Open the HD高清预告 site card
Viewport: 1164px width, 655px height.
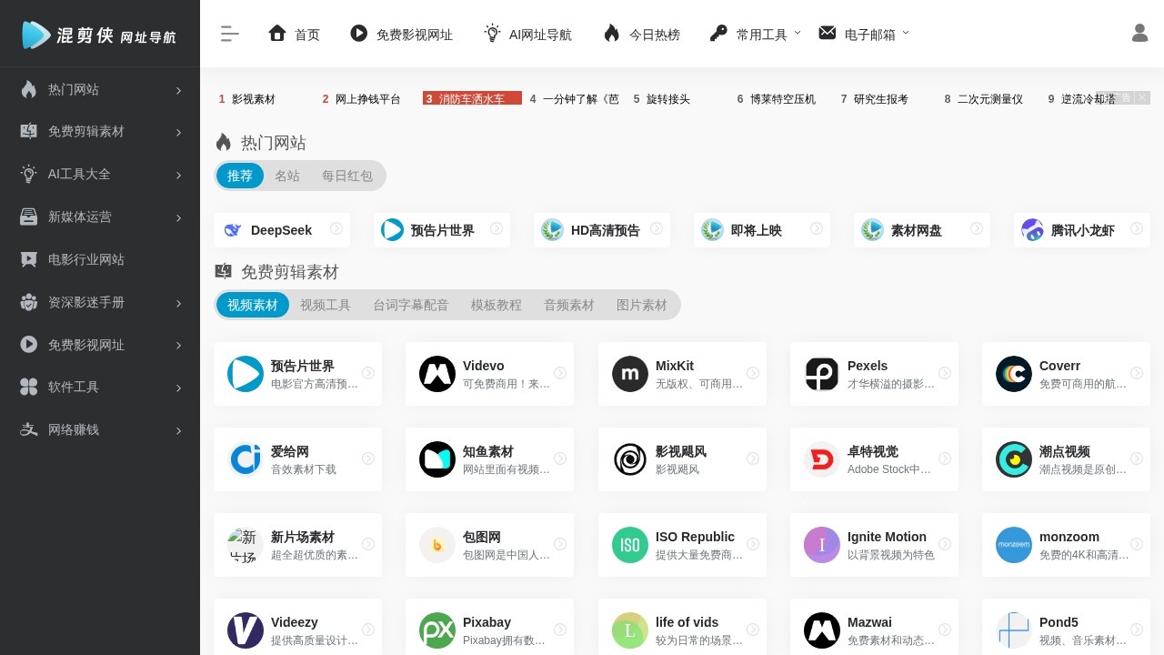point(602,230)
